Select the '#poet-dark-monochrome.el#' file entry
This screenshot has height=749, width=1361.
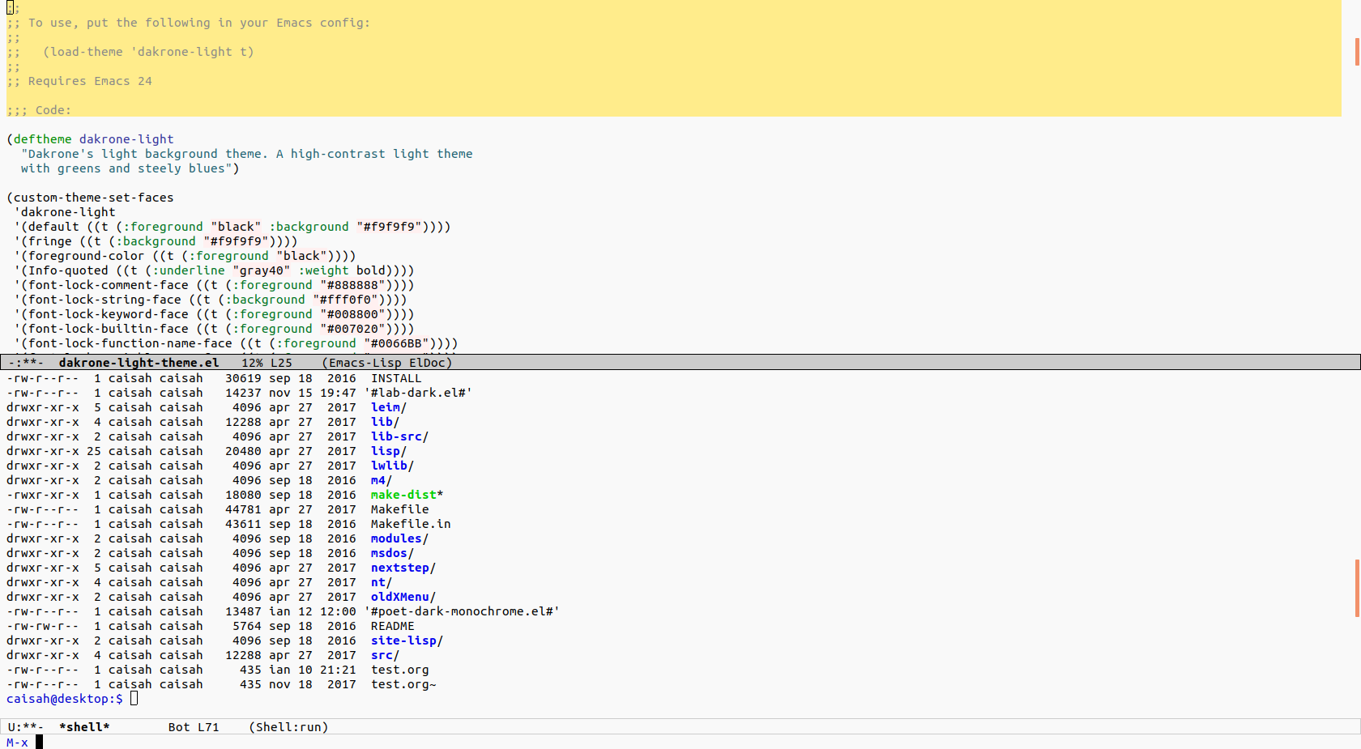point(462,611)
